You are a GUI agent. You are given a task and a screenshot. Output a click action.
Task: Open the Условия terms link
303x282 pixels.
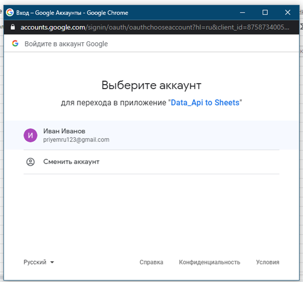click(268, 262)
